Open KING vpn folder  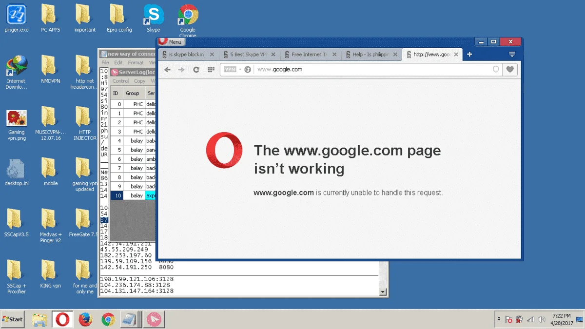[x=50, y=274]
